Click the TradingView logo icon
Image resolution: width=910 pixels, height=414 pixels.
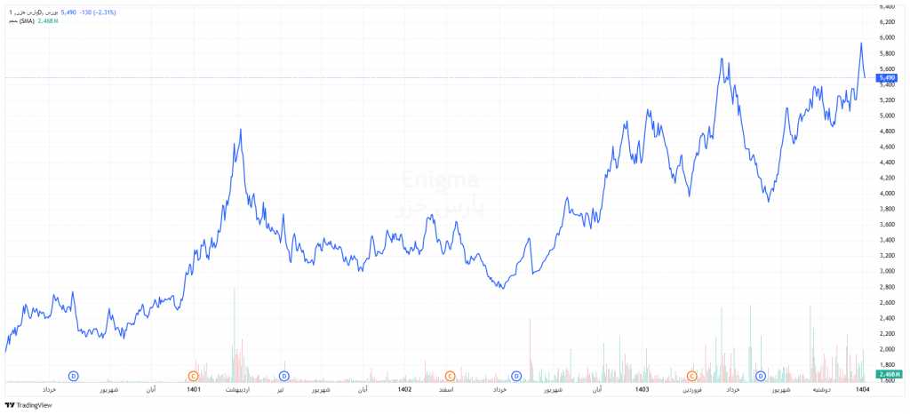10,405
